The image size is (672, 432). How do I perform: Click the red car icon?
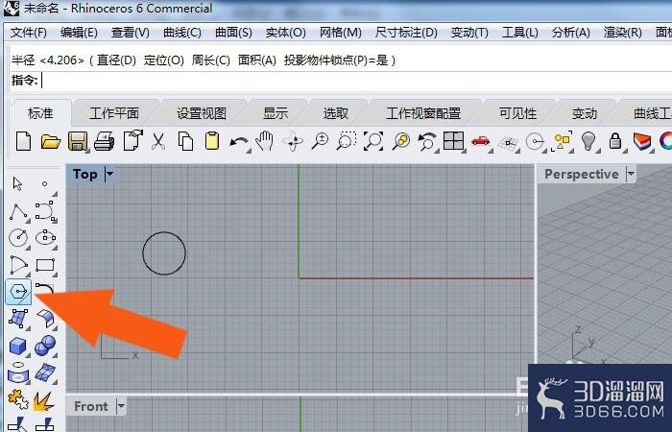[x=480, y=140]
